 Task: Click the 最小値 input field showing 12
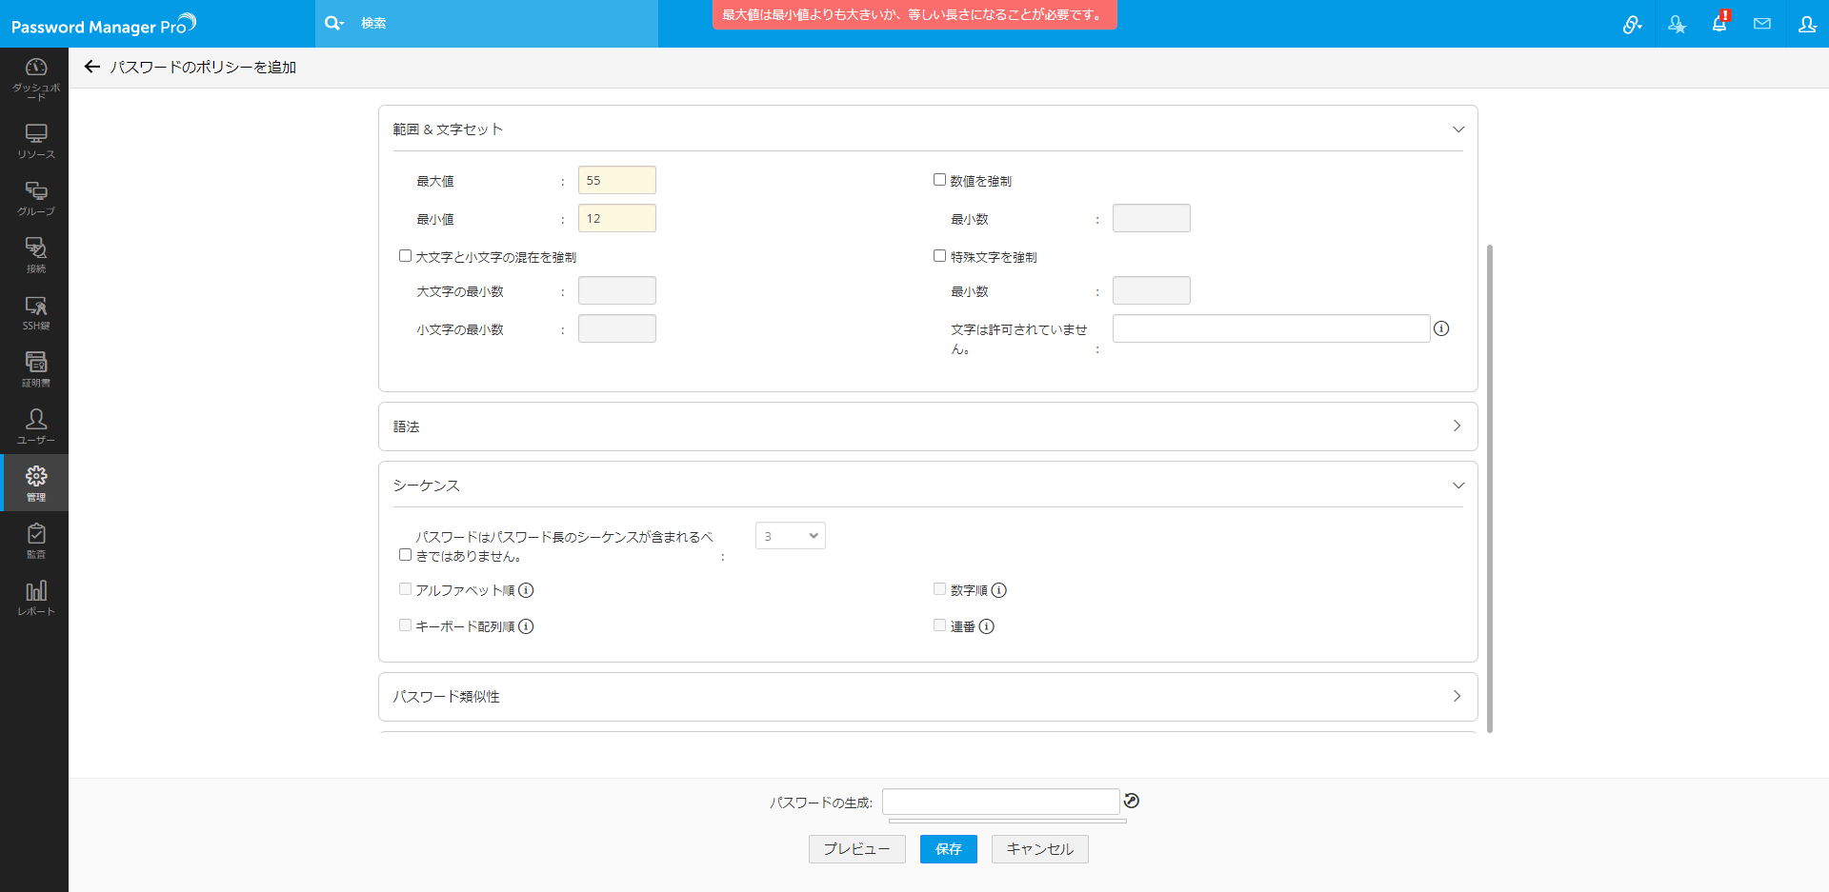pyautogui.click(x=617, y=218)
